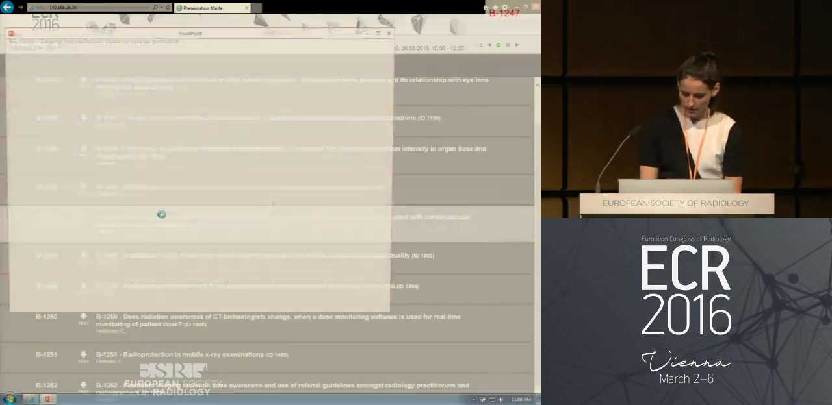Show hidden tray icons arrow
The image size is (832, 405).
pos(473,400)
